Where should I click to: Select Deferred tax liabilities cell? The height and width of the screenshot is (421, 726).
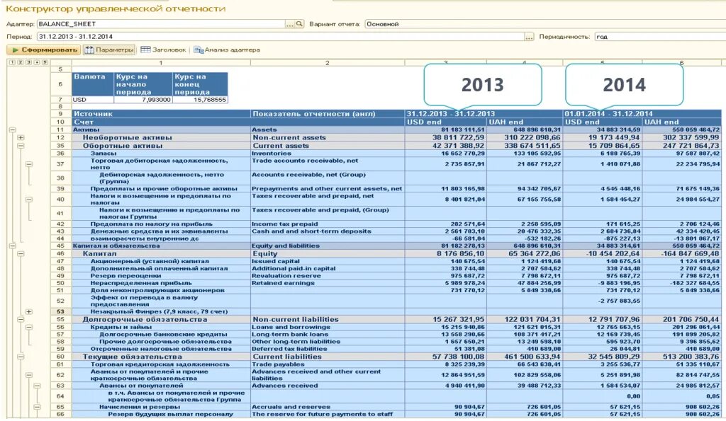pos(328,349)
